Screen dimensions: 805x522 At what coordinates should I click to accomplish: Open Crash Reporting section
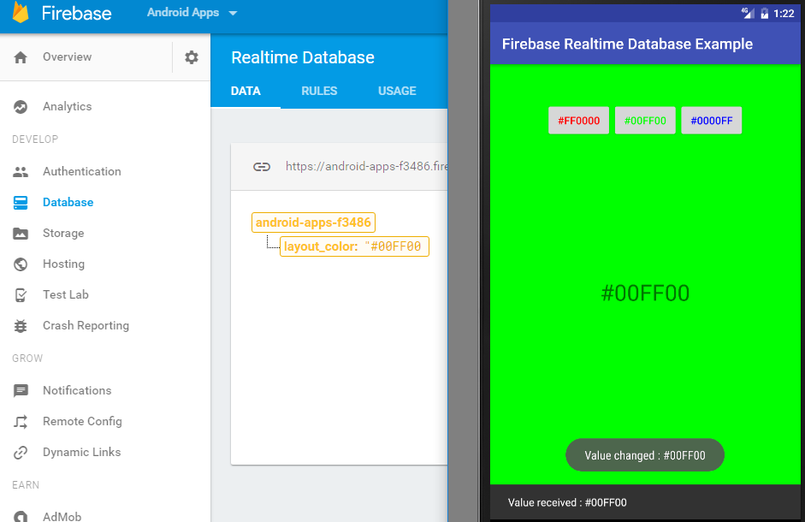click(86, 325)
